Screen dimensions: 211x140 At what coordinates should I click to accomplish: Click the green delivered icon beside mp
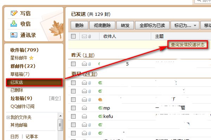101,108
